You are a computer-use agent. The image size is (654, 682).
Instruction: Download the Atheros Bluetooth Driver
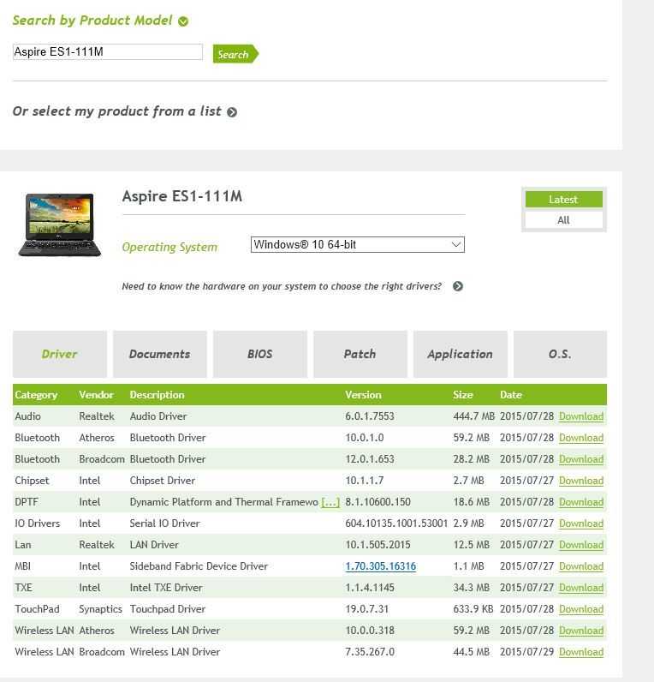[581, 438]
